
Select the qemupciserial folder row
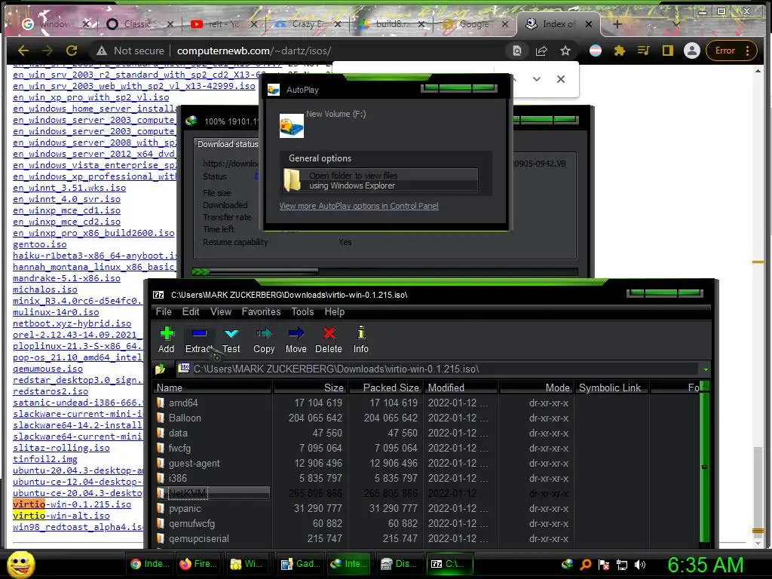coord(198,538)
